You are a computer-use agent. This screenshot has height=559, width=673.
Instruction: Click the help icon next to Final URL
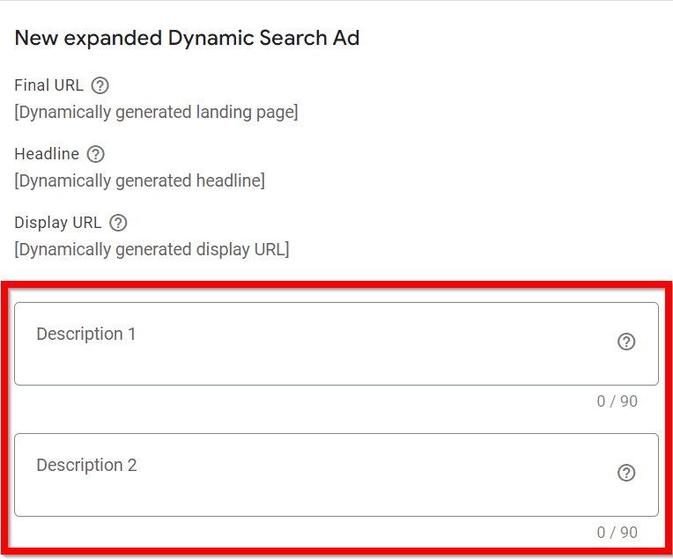pos(100,85)
